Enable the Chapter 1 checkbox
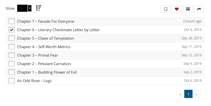 (x=11, y=72)
